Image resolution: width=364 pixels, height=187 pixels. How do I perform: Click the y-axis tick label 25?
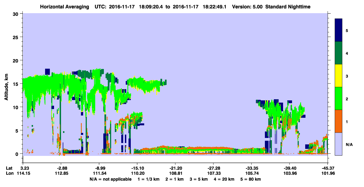point(16,37)
